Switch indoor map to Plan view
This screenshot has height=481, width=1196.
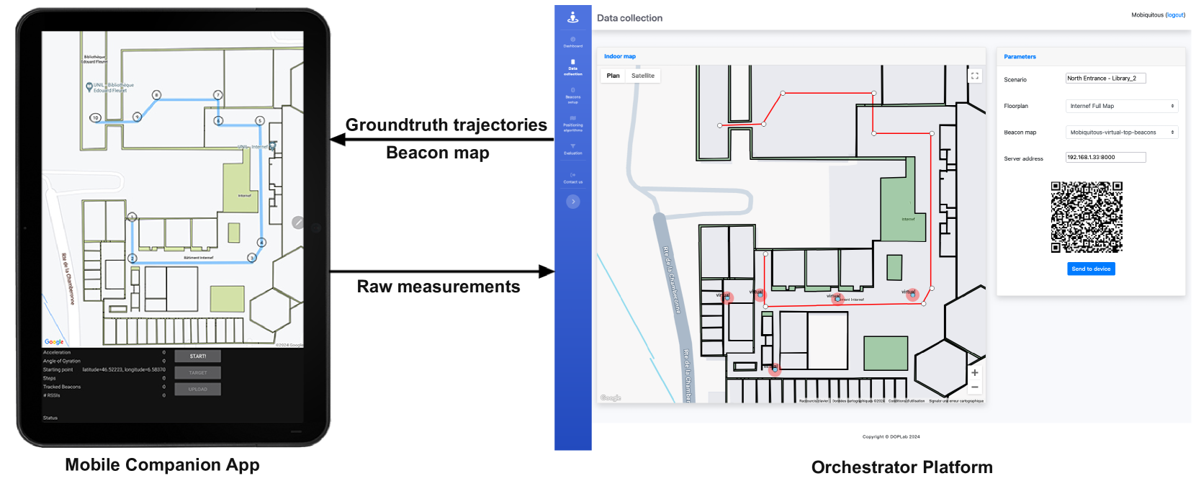click(613, 76)
